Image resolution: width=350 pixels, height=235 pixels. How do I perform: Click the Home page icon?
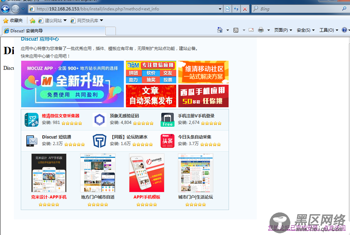coord(220,30)
